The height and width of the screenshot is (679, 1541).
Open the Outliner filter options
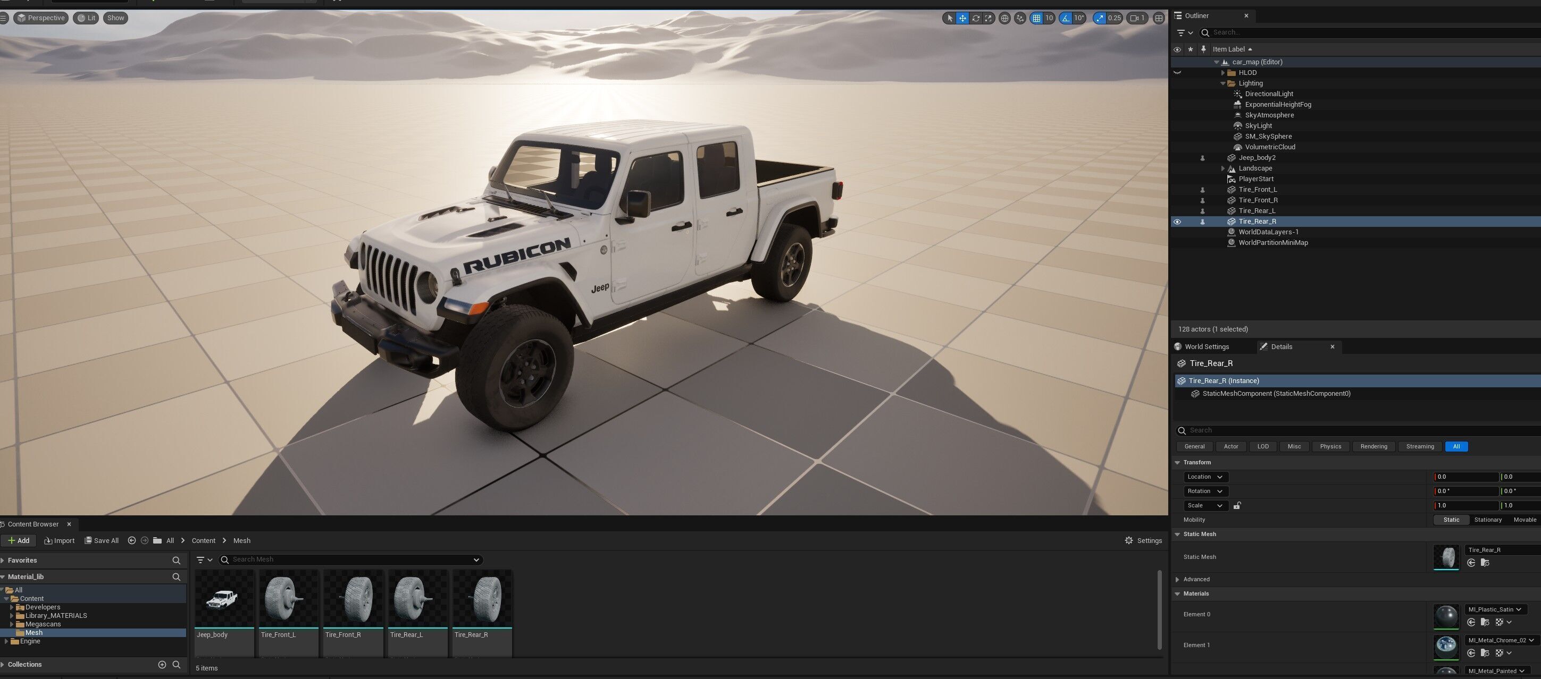(x=1185, y=32)
